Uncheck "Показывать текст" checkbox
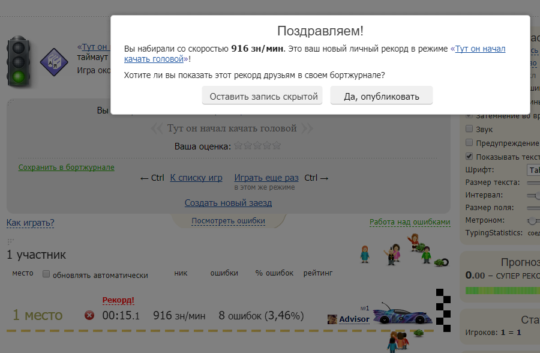This screenshot has height=353, width=540. pos(469,157)
